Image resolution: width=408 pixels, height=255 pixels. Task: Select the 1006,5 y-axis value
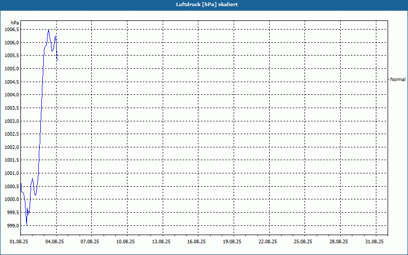12,30
